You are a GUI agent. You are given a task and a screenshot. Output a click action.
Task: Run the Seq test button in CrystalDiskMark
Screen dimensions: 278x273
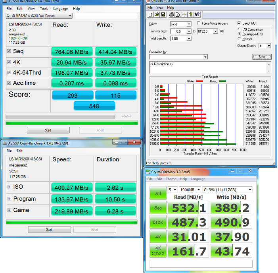click(158, 207)
